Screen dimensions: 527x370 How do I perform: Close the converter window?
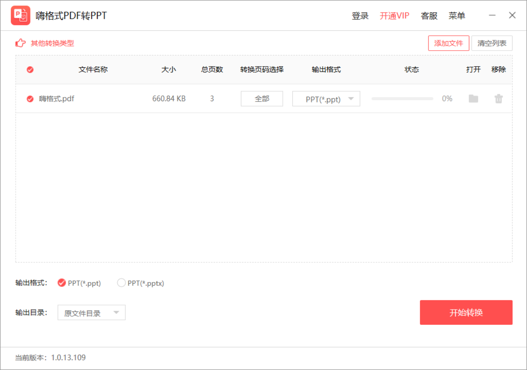(x=512, y=16)
